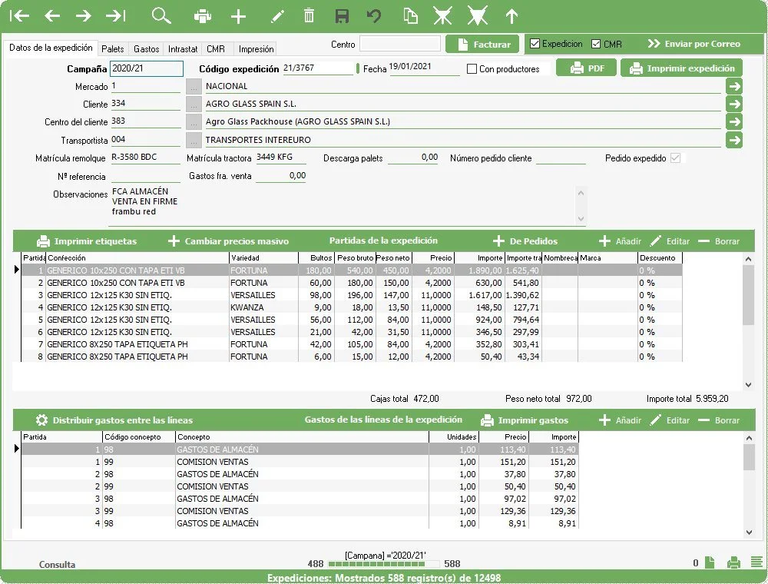
Task: Click Cambiar precios masivo button
Action: click(228, 241)
